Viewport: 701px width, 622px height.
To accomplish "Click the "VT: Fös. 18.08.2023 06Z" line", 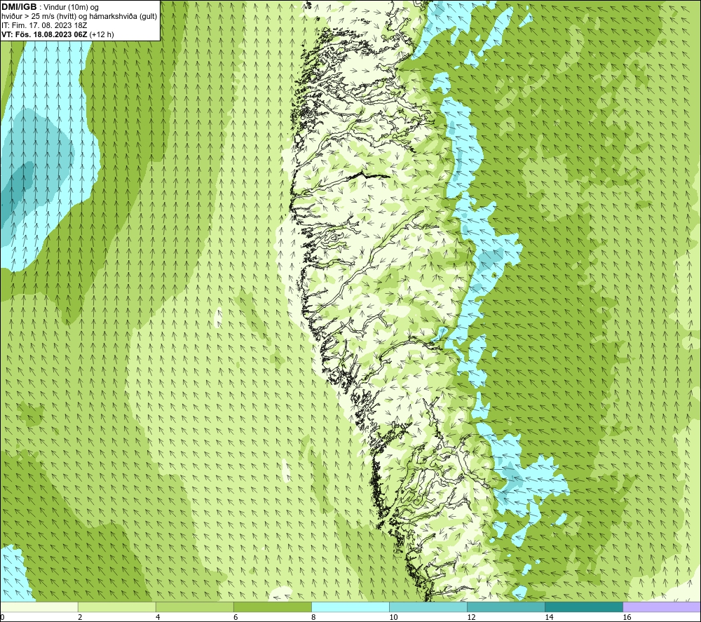I will 44,34.
